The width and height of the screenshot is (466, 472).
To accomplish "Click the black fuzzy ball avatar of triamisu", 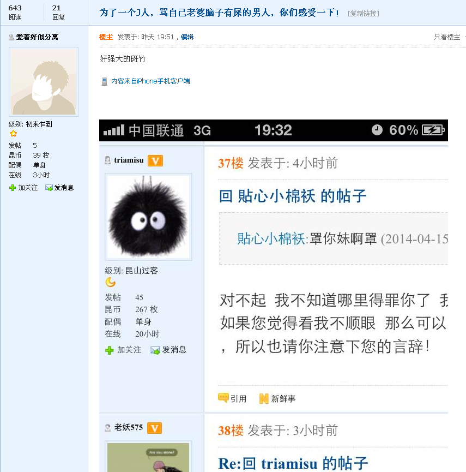I will coord(148,217).
